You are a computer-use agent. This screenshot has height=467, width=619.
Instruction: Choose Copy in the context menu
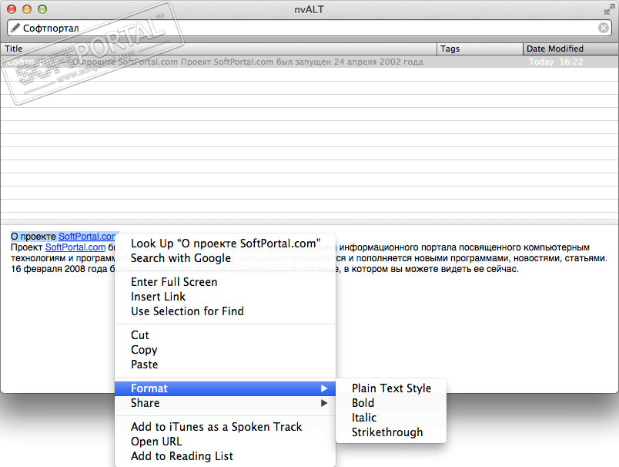pyautogui.click(x=226, y=350)
